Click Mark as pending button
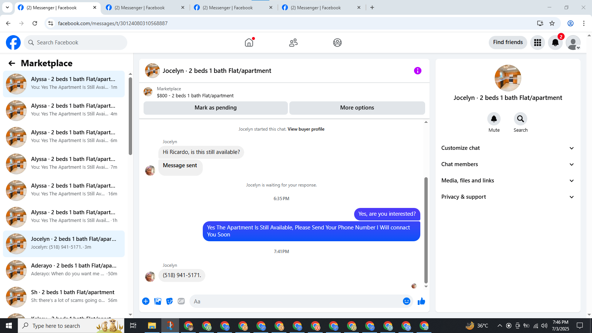 tap(216, 108)
